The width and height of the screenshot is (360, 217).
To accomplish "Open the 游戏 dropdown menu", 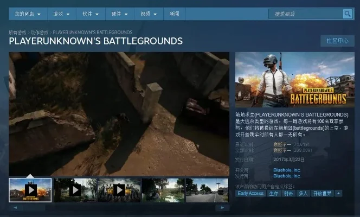I will tap(61, 14).
